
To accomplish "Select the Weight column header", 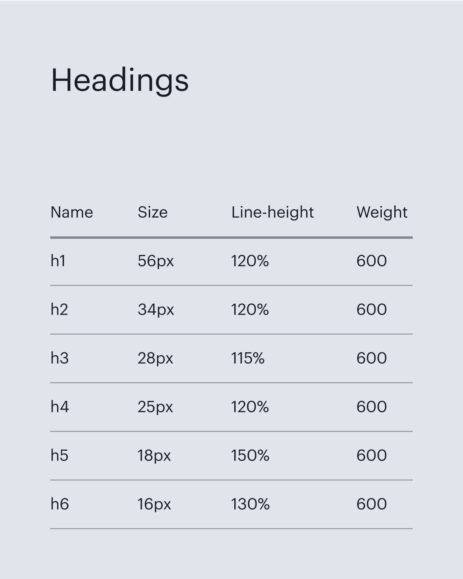I will click(382, 212).
